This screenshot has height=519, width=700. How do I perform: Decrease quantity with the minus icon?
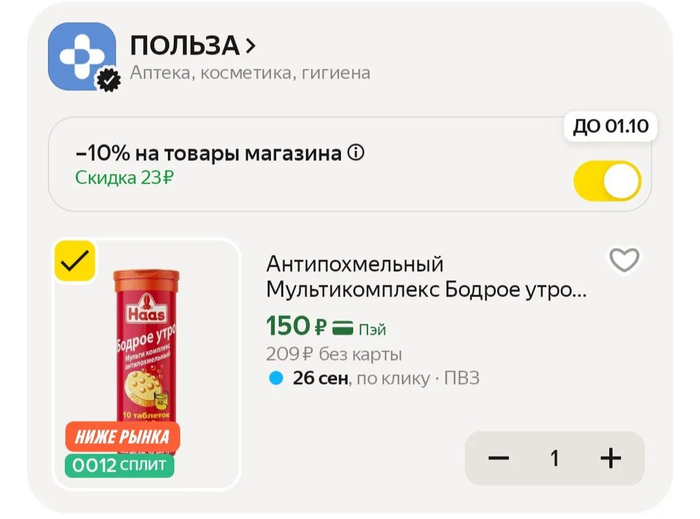click(x=498, y=458)
